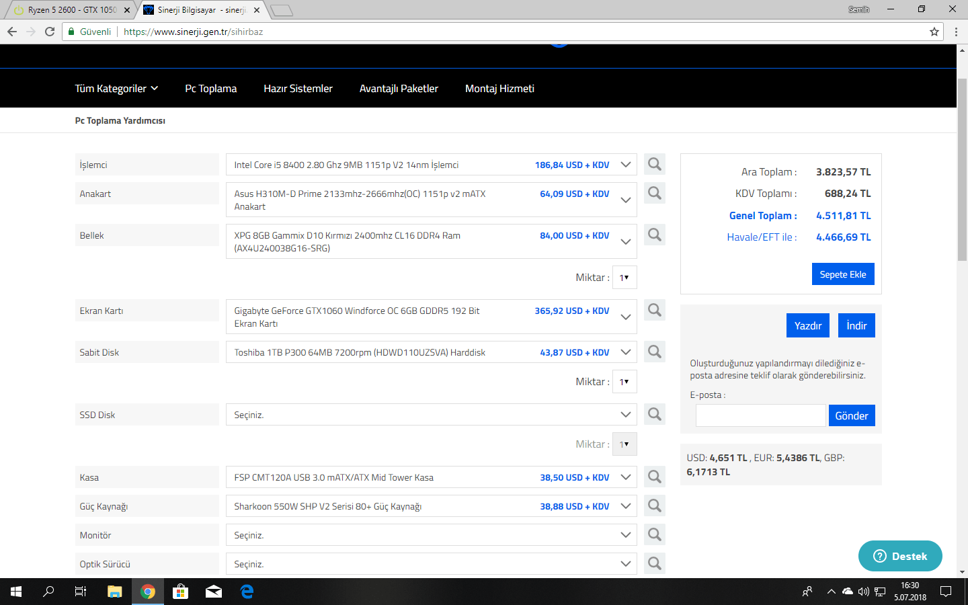Search products for the Bellek row
This screenshot has height=605, width=968.
(x=655, y=235)
